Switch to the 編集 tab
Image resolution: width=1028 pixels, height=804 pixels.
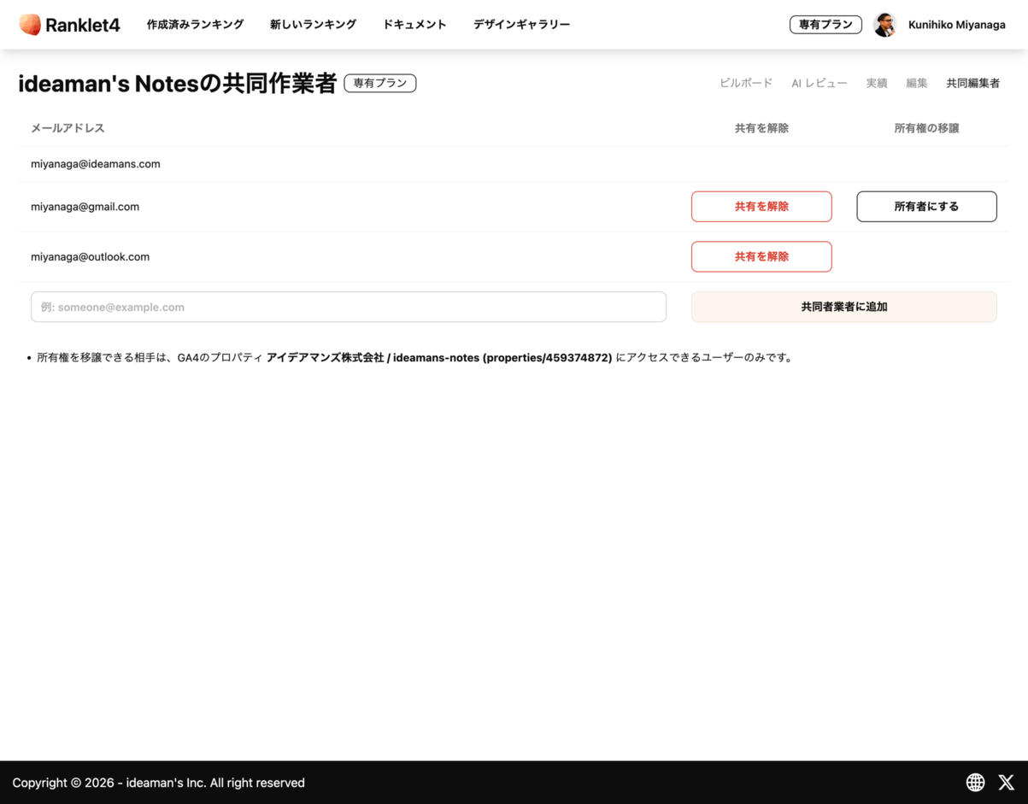pyautogui.click(x=916, y=82)
